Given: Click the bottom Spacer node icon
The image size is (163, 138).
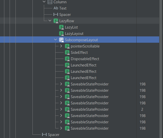Looking at the screenshot, I should pos(44,134).
